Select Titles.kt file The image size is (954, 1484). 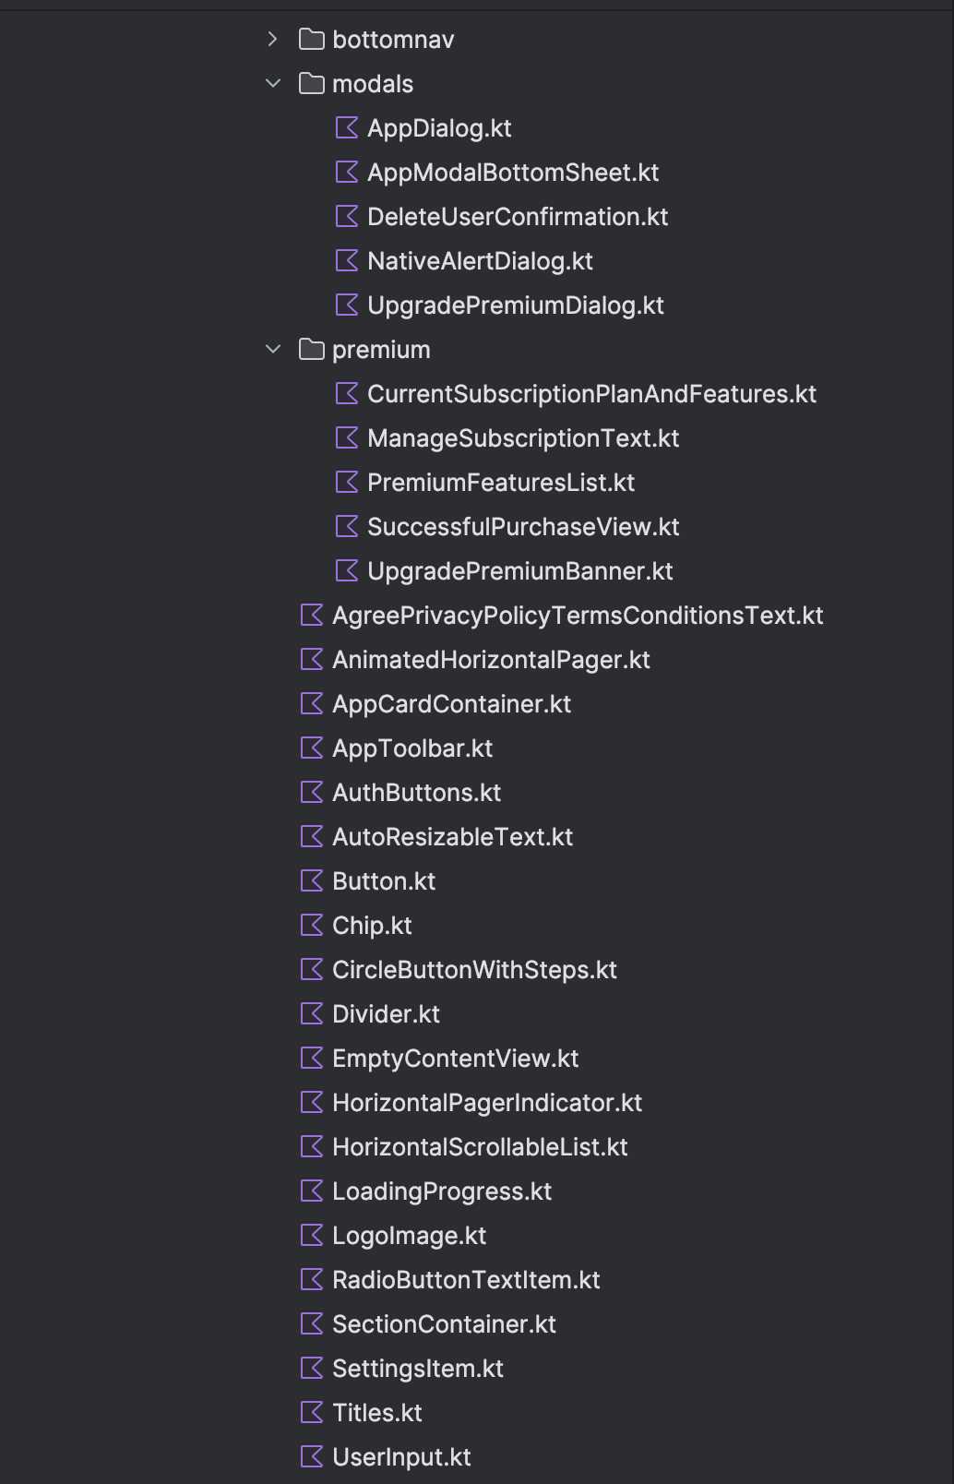(x=377, y=1413)
